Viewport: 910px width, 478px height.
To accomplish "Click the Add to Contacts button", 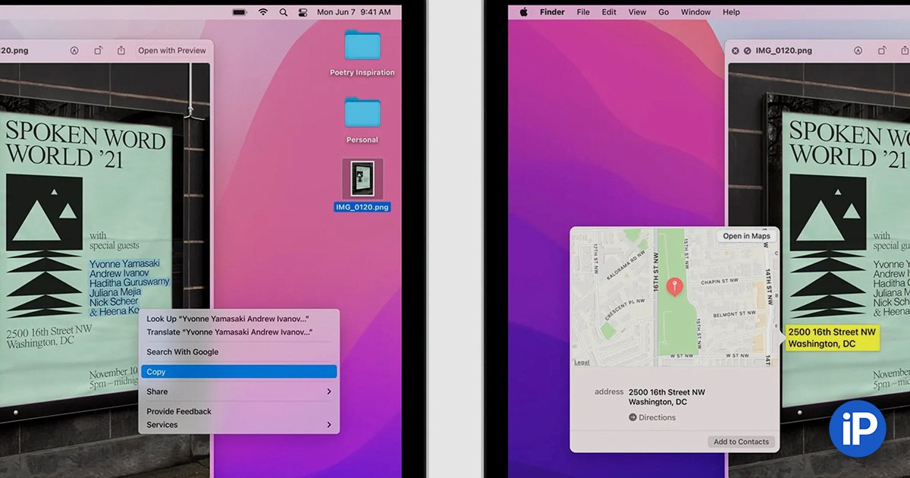I will click(741, 442).
